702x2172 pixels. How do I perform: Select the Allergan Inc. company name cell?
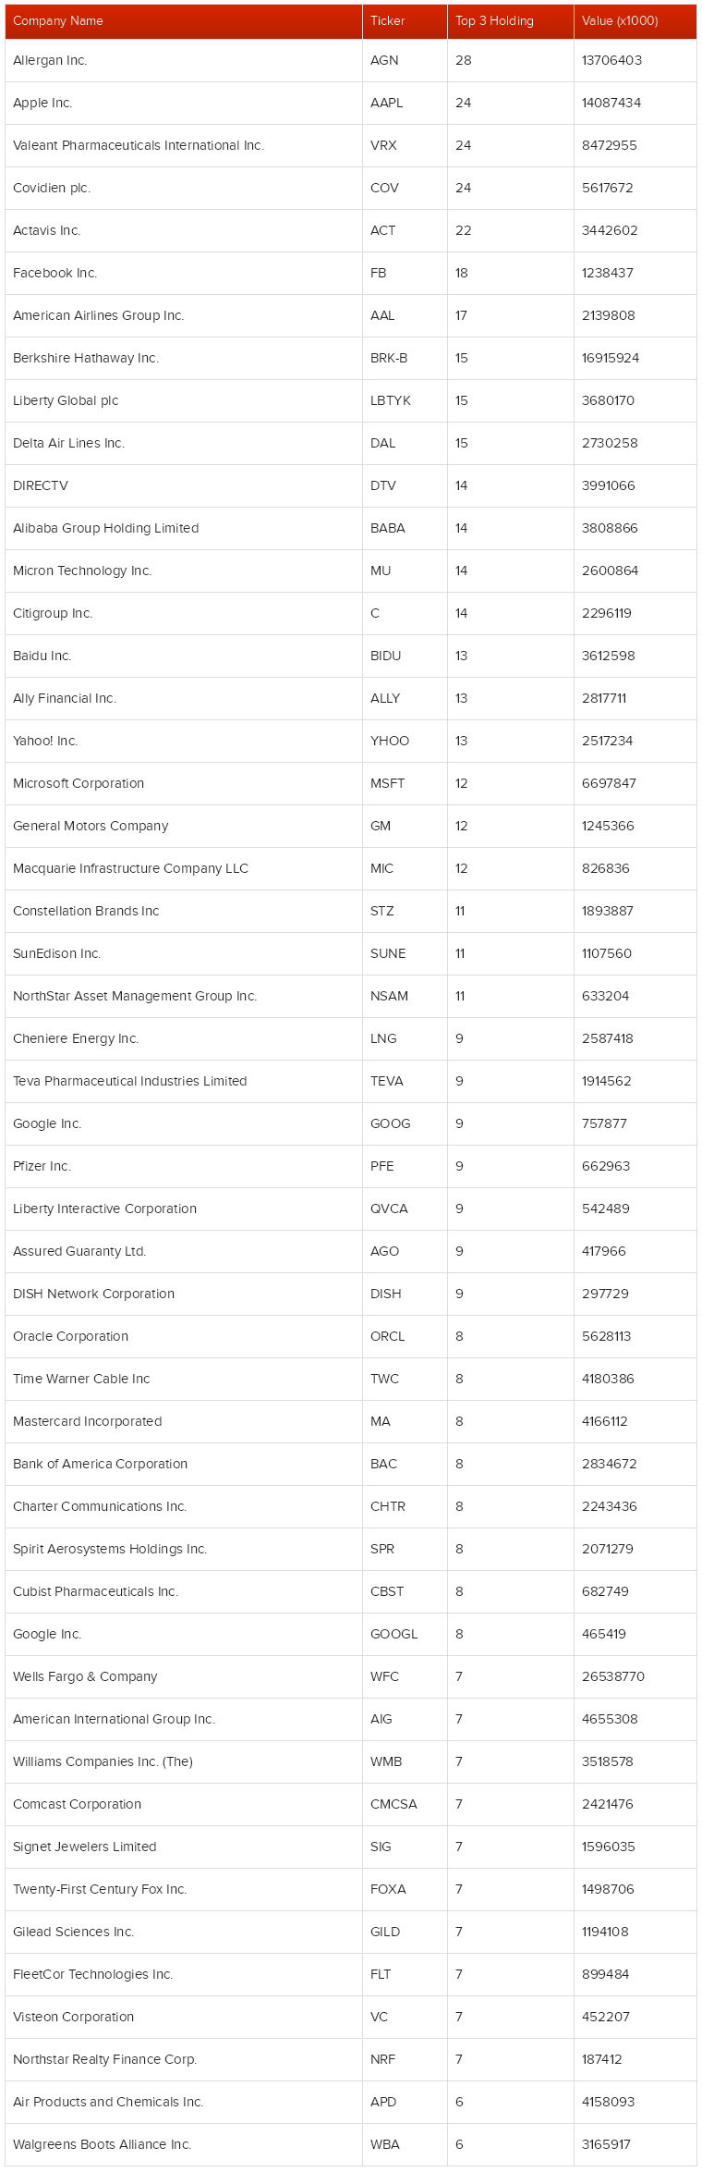click(184, 60)
